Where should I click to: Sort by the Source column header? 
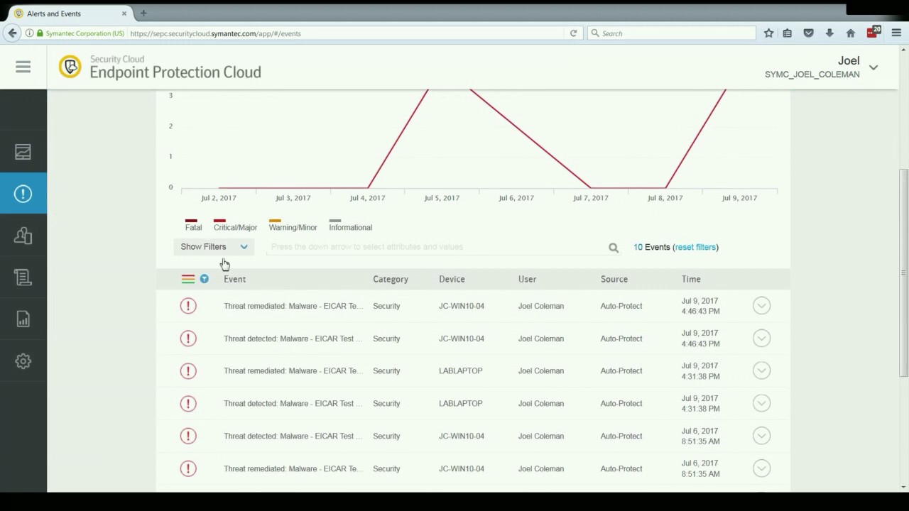tap(614, 279)
